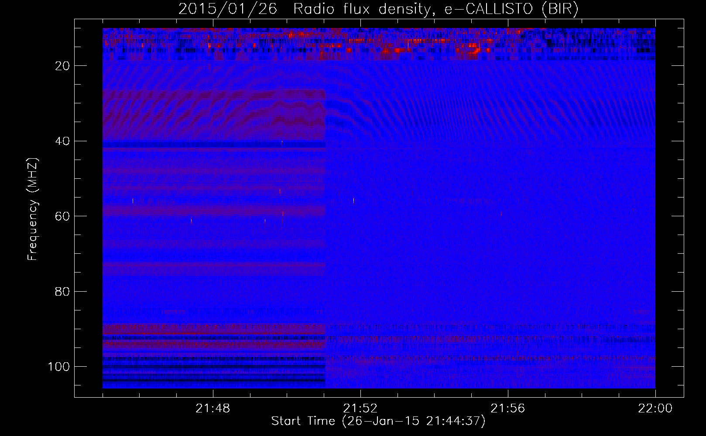Viewport: 706px width, 436px height.
Task: Click the '80' frequency tick label
Action: pos(63,292)
